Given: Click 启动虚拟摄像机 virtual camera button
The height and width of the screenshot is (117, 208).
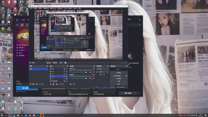Looking at the screenshot, I should tap(118, 76).
